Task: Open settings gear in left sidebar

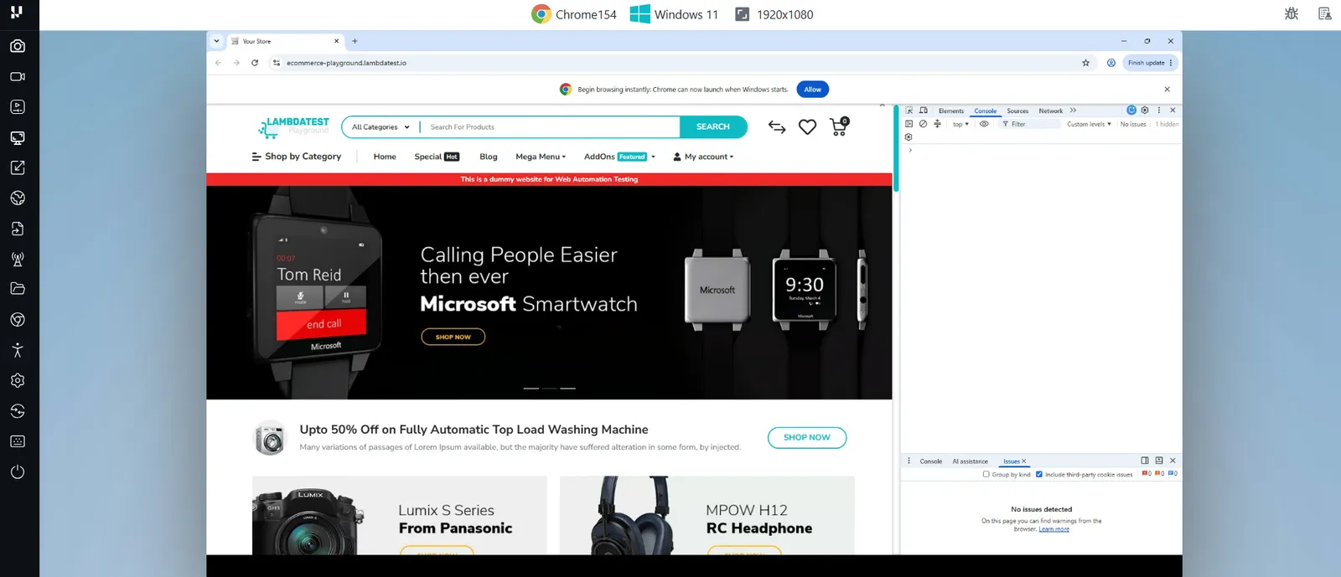Action: (18, 380)
